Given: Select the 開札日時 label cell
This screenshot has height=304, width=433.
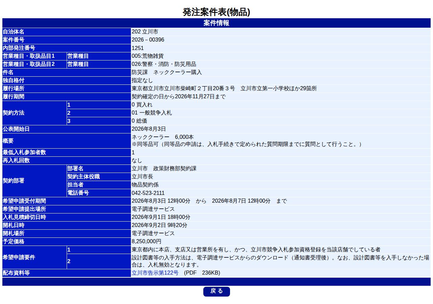Looking at the screenshot, I should click(67, 225).
